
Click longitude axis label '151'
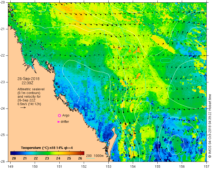(x=59, y=167)
